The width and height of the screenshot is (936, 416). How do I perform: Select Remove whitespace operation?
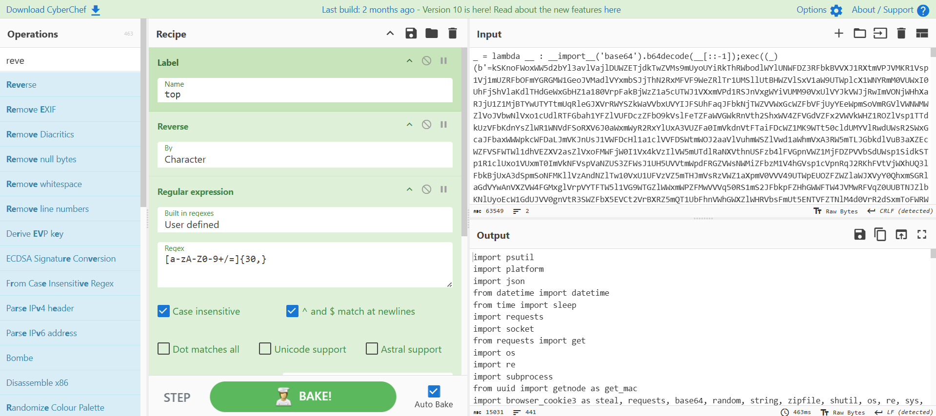70,184
